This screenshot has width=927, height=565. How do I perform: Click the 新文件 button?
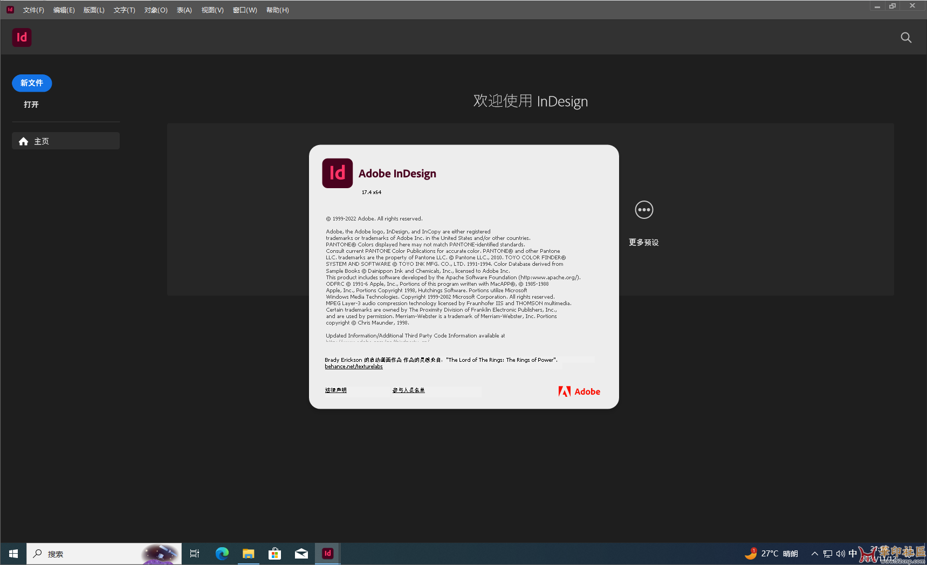tap(32, 83)
